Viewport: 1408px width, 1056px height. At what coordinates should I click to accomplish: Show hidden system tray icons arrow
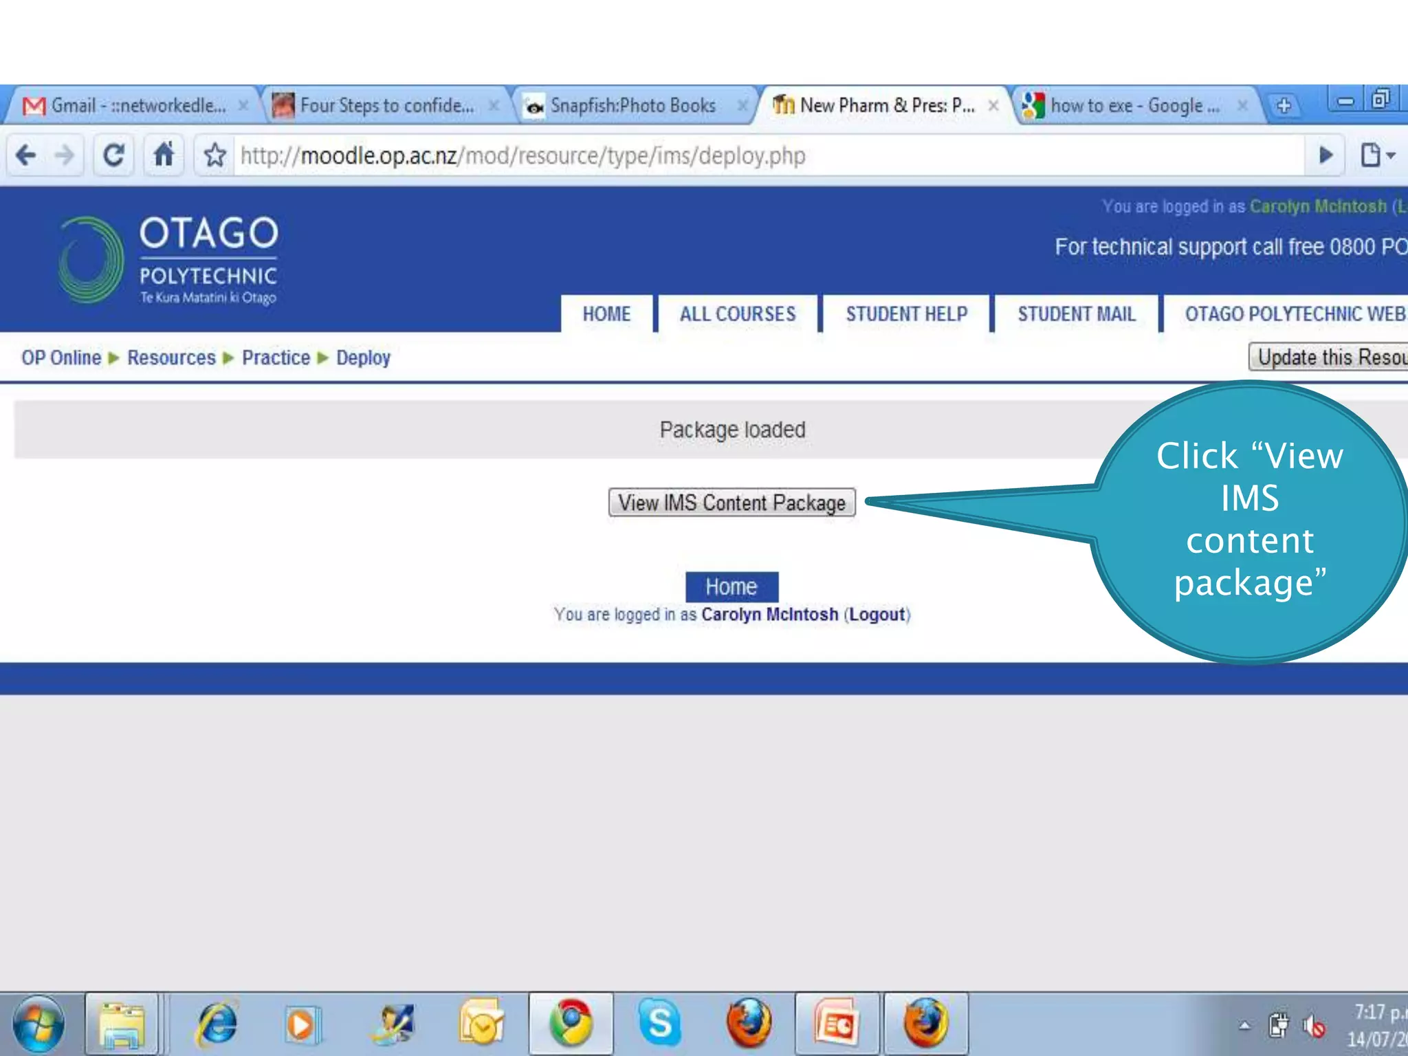[1244, 1026]
